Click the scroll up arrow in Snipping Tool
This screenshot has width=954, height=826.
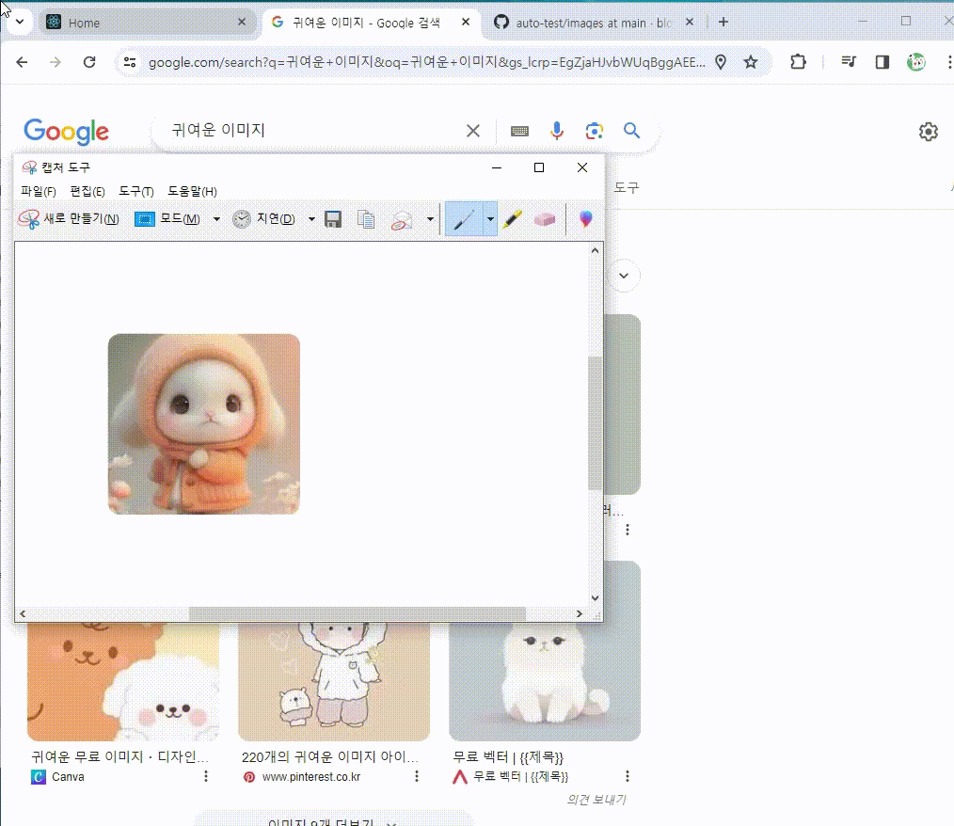(595, 250)
